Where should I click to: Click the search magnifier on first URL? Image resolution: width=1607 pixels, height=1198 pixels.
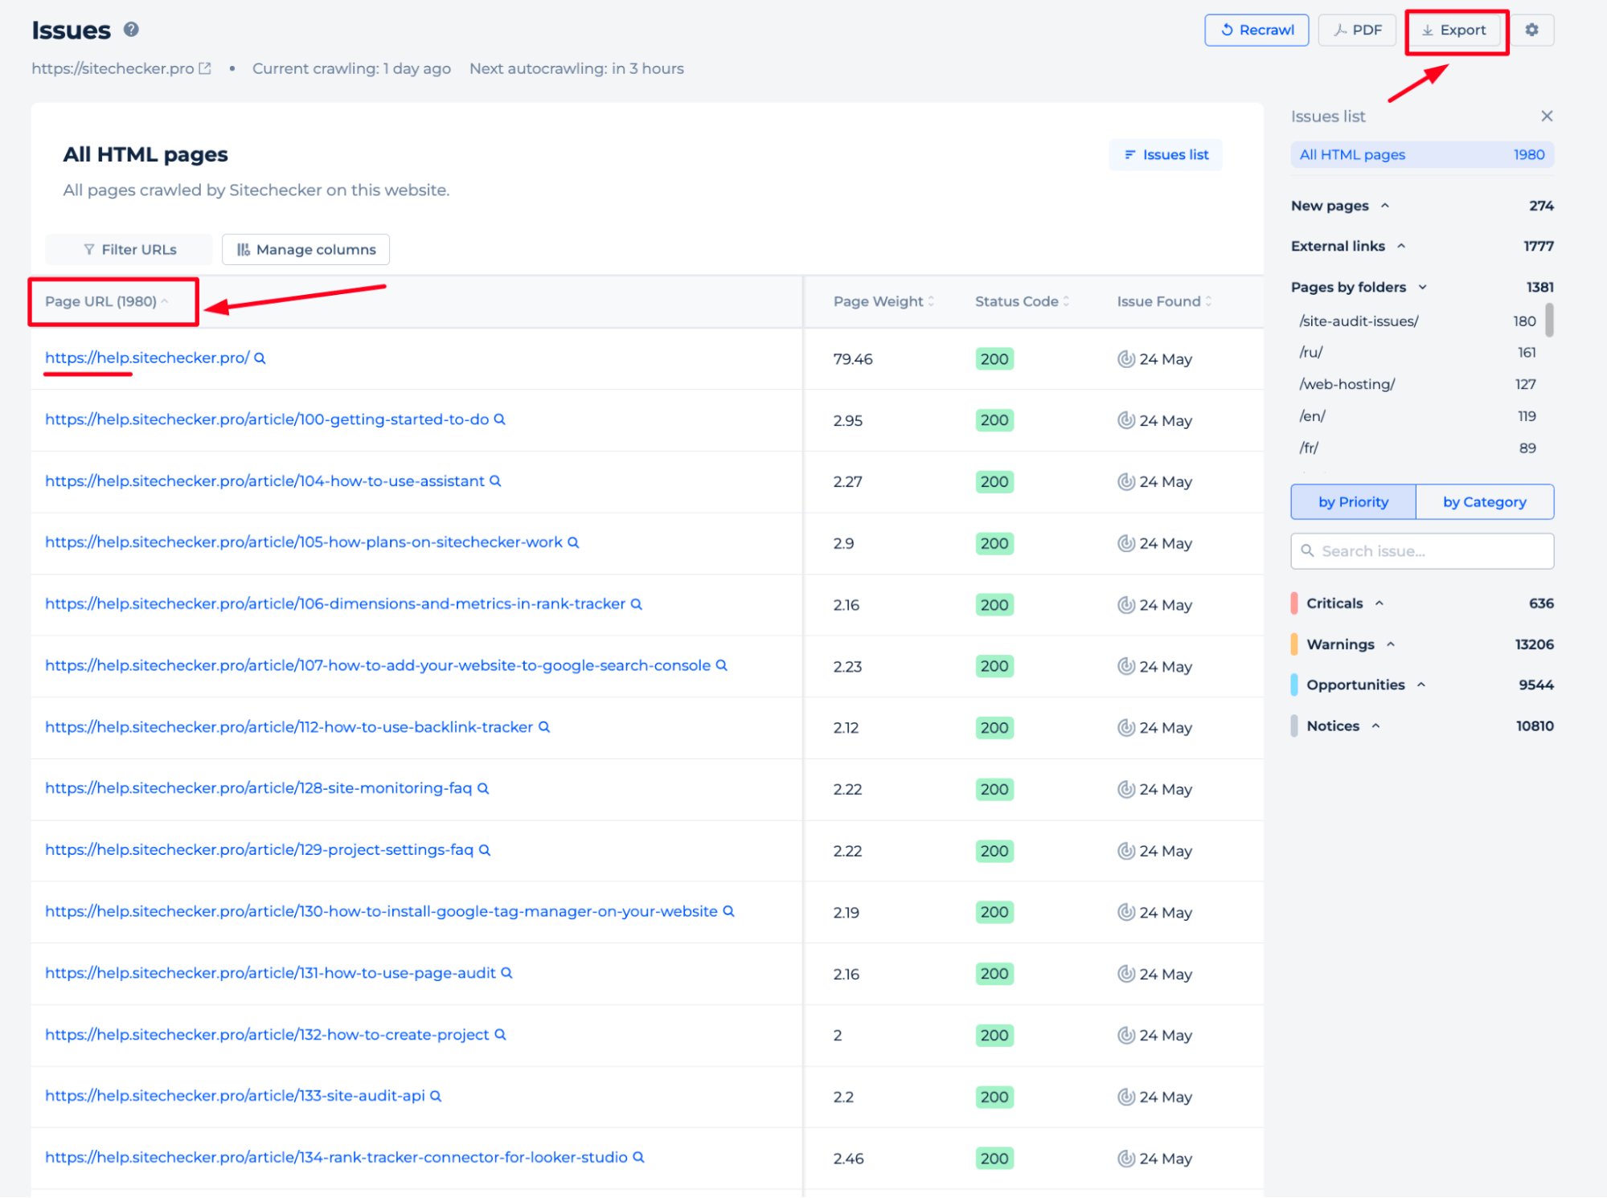[256, 358]
